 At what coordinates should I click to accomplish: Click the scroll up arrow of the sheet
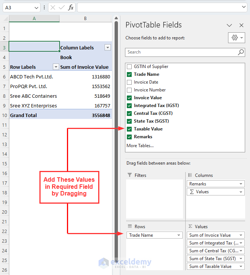116,18
